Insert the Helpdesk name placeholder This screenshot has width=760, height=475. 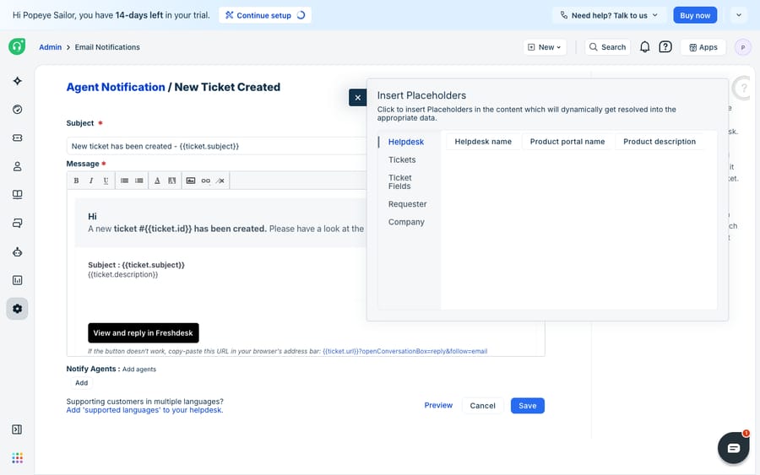(483, 142)
